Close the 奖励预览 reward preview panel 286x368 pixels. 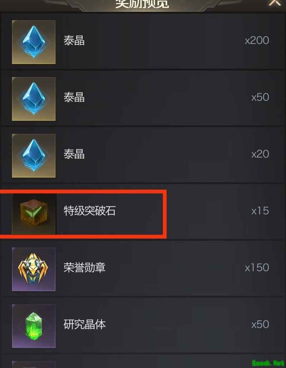275,3
